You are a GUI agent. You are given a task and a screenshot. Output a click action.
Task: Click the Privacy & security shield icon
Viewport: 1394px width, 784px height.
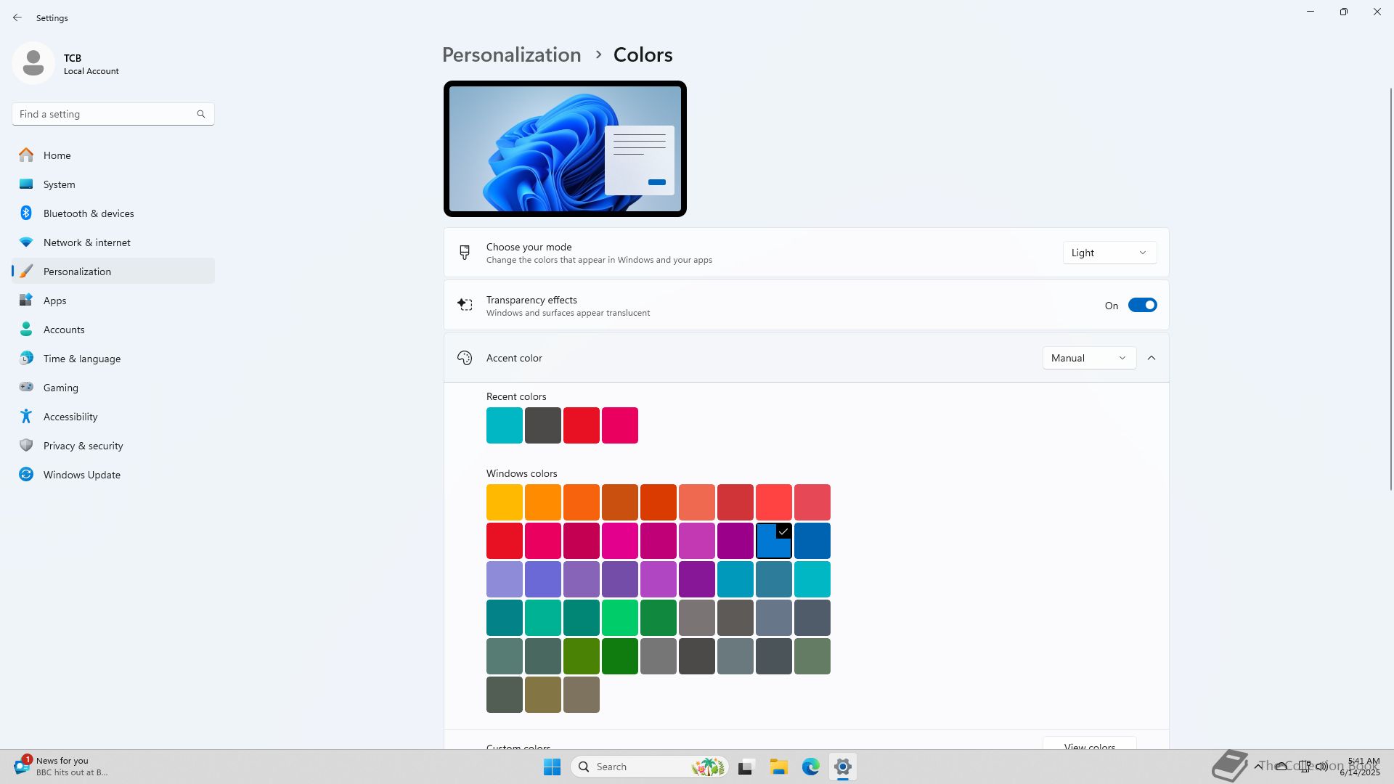26,445
